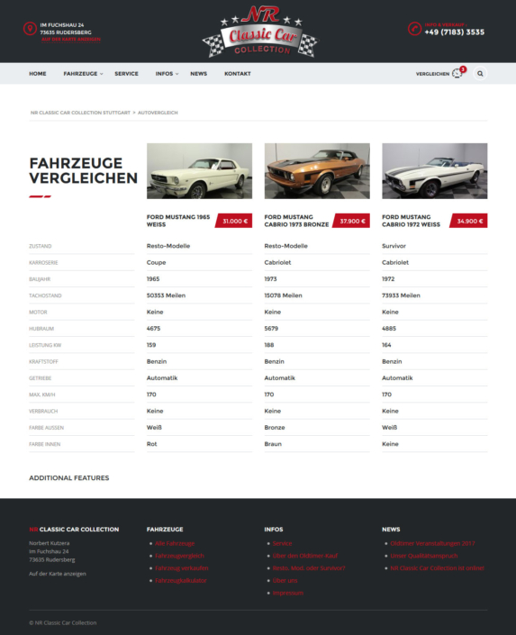Open the white 1965 Mustang coupe photo

point(199,171)
